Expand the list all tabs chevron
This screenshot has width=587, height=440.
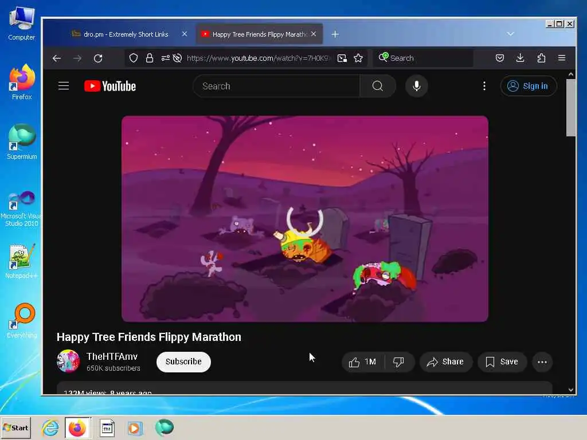(x=510, y=34)
